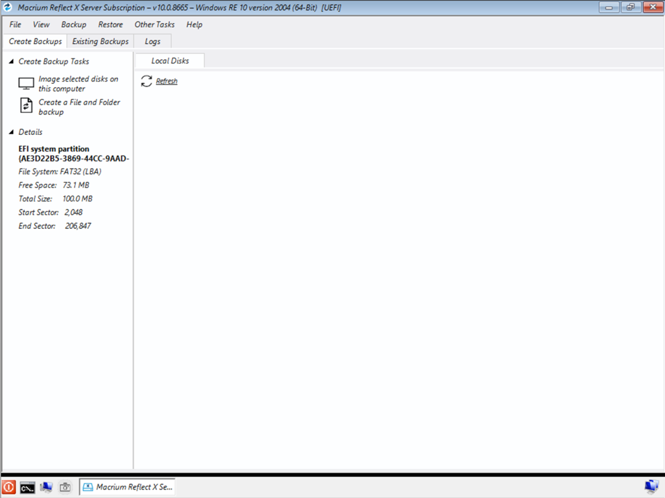Switch to the Existing Backups tab

point(100,41)
